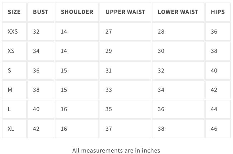The width and height of the screenshot is (233, 154).
Task: Click the upper waist value 33 for M
Action: coord(109,90)
